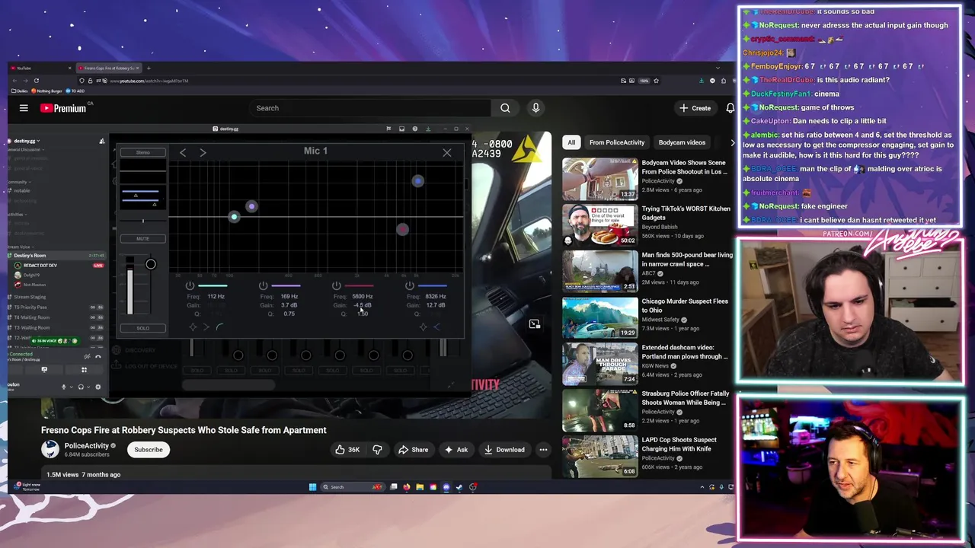Screen dimensions: 975x548
Task: Click the red 5800 Hz EQ node
Action: click(x=402, y=229)
